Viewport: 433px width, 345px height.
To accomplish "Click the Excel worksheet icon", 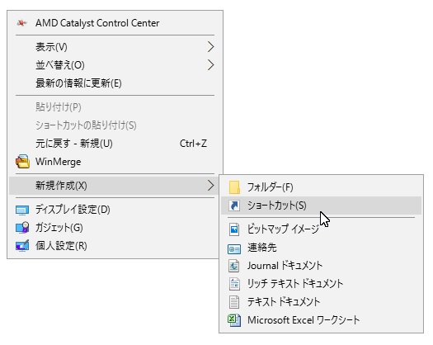I will 234,320.
